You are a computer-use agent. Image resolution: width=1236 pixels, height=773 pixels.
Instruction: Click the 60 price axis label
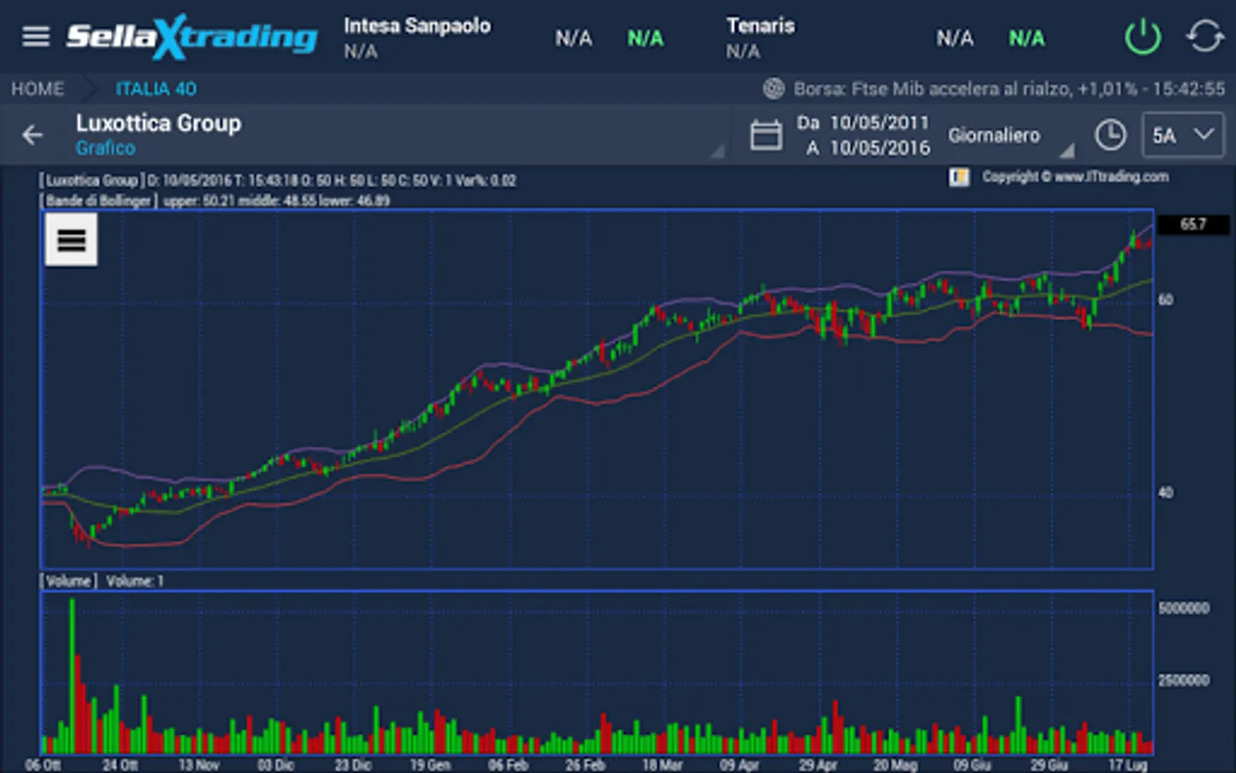[x=1166, y=300]
